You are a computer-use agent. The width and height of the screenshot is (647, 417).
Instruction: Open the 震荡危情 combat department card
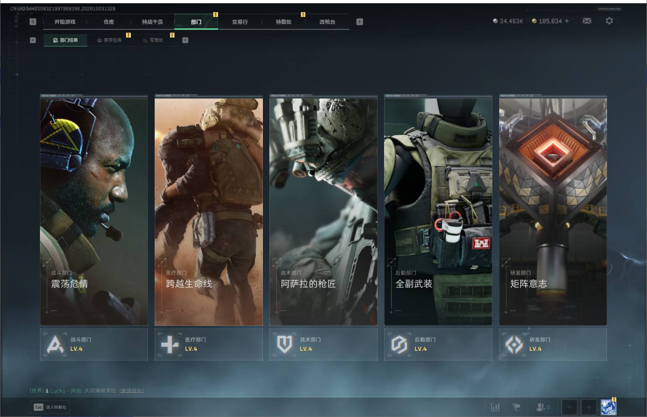(x=94, y=212)
